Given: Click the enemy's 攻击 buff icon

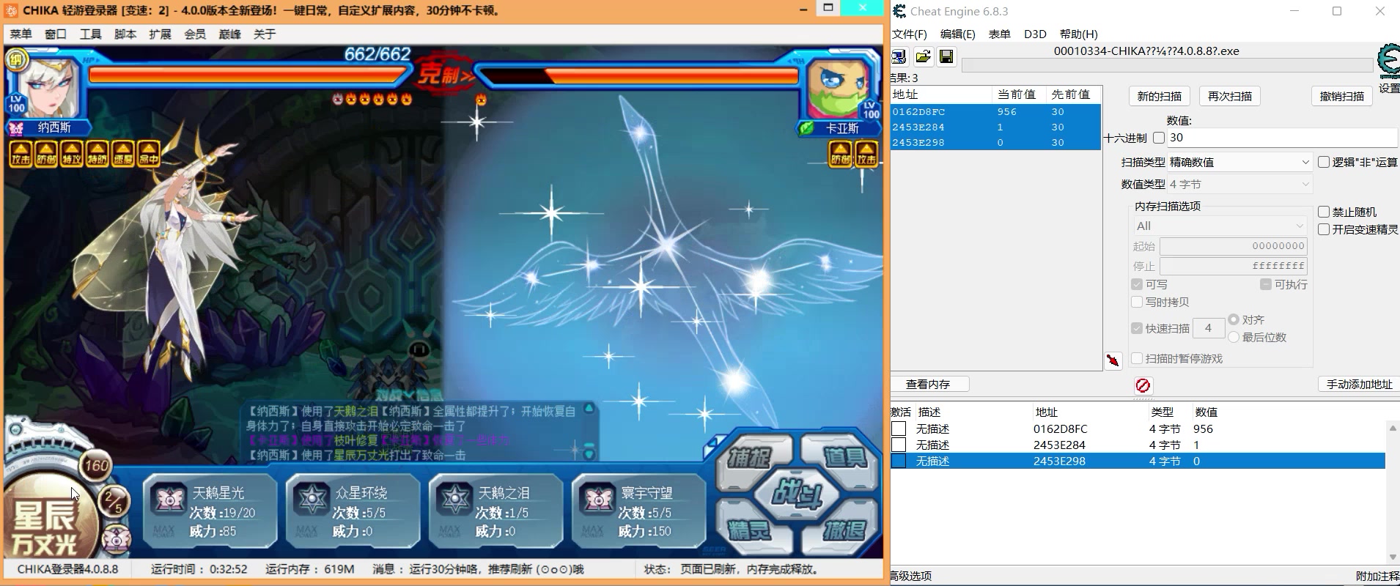Looking at the screenshot, I should click(866, 153).
